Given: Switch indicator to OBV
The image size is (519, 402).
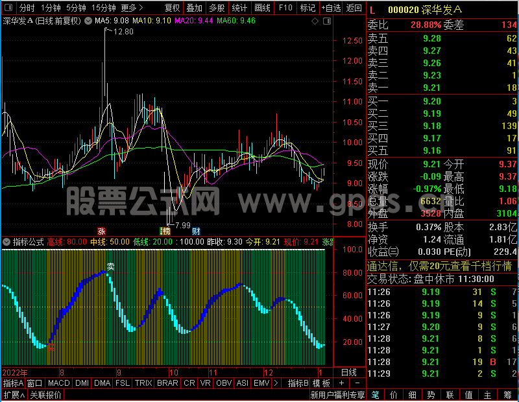Looking at the screenshot, I should point(224,383).
